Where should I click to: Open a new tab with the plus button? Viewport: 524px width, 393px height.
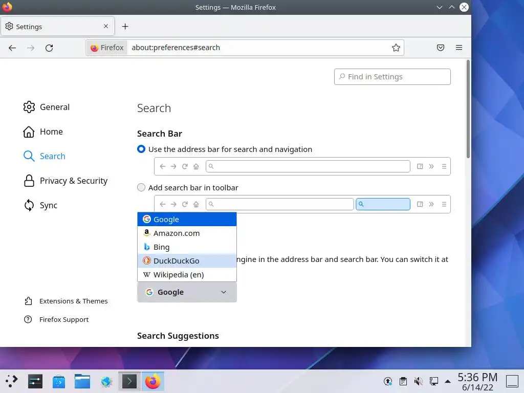(x=125, y=27)
